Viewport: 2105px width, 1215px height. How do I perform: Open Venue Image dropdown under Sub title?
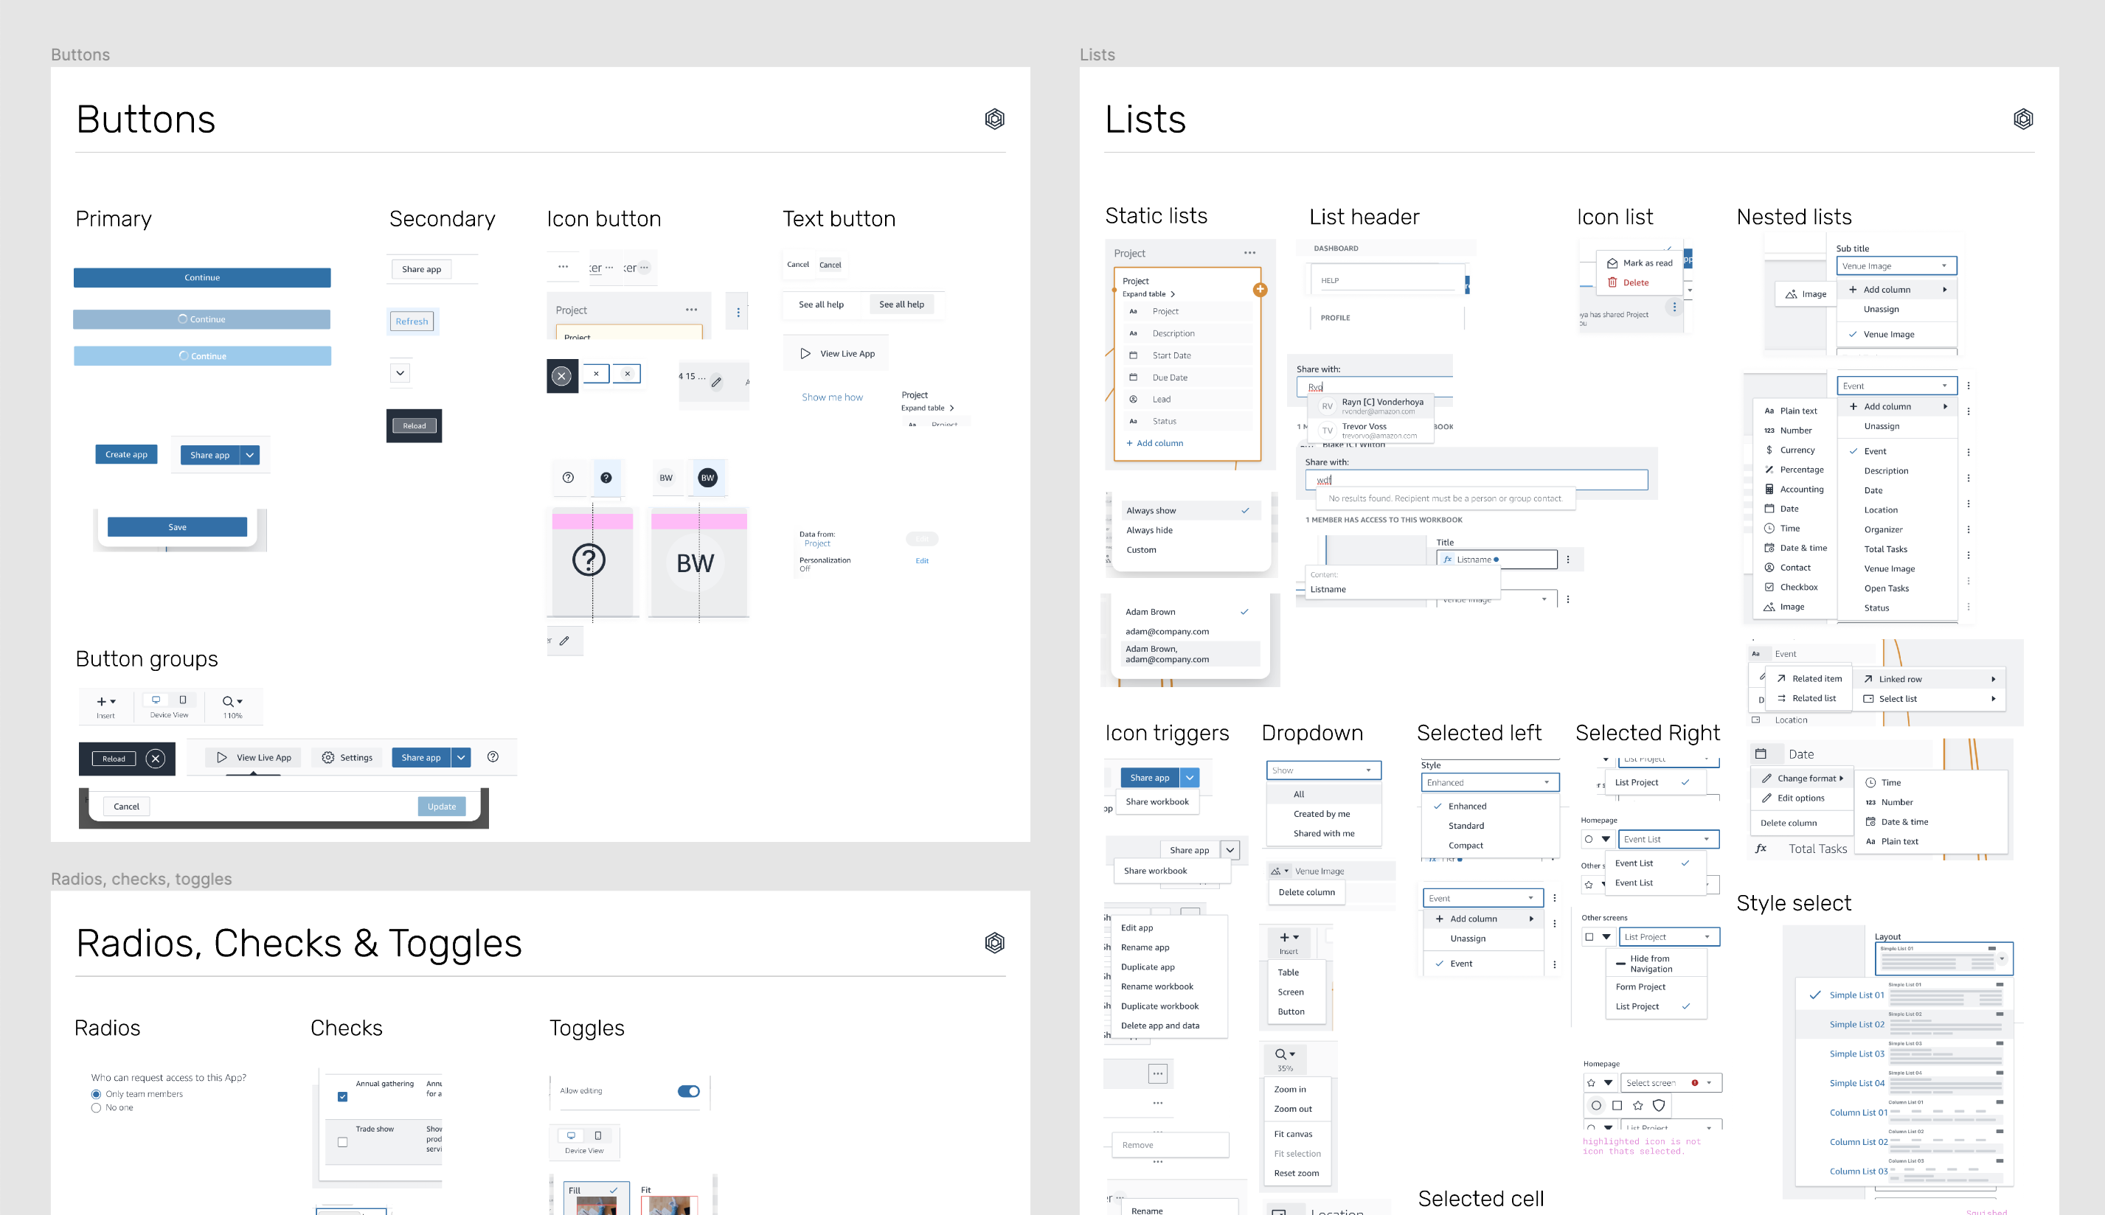click(x=1896, y=266)
